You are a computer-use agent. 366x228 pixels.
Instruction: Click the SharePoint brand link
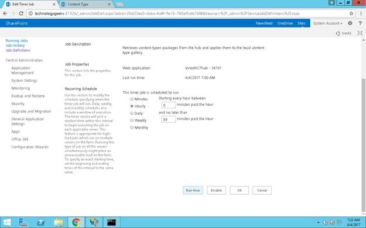(16, 23)
